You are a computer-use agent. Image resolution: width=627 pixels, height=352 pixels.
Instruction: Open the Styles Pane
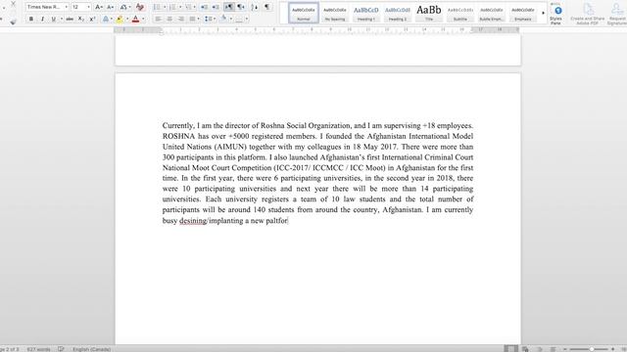(x=556, y=14)
